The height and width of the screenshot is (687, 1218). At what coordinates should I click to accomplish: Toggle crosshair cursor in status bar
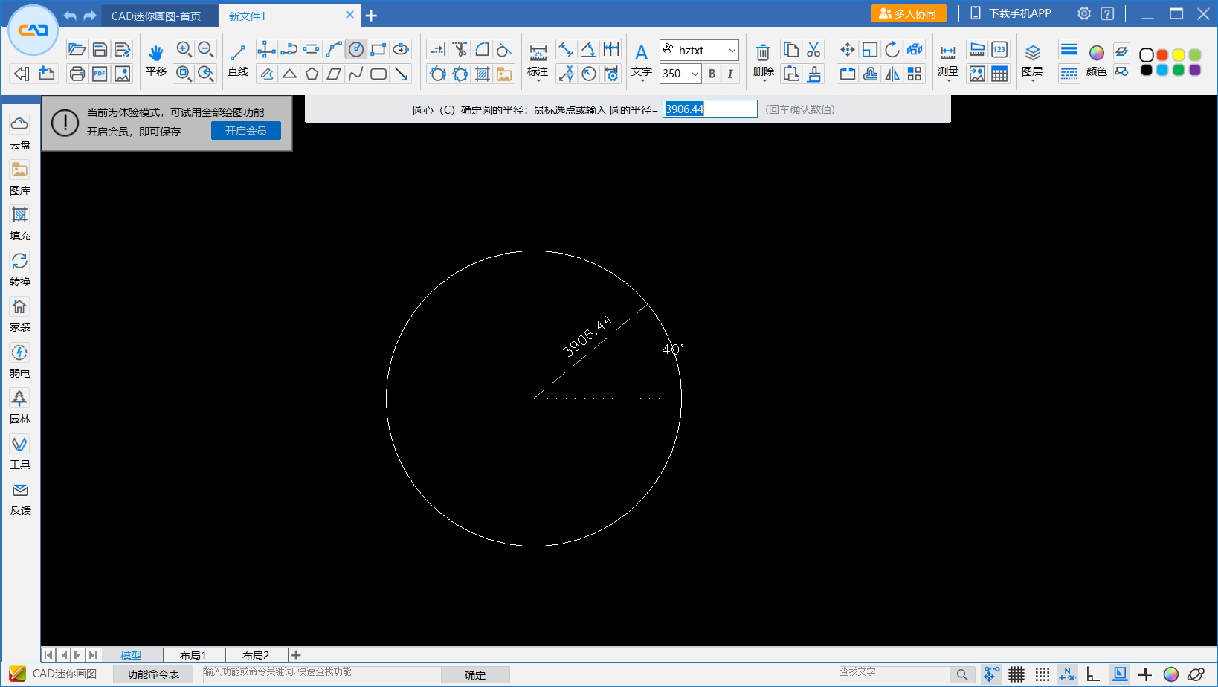[x=1145, y=674]
